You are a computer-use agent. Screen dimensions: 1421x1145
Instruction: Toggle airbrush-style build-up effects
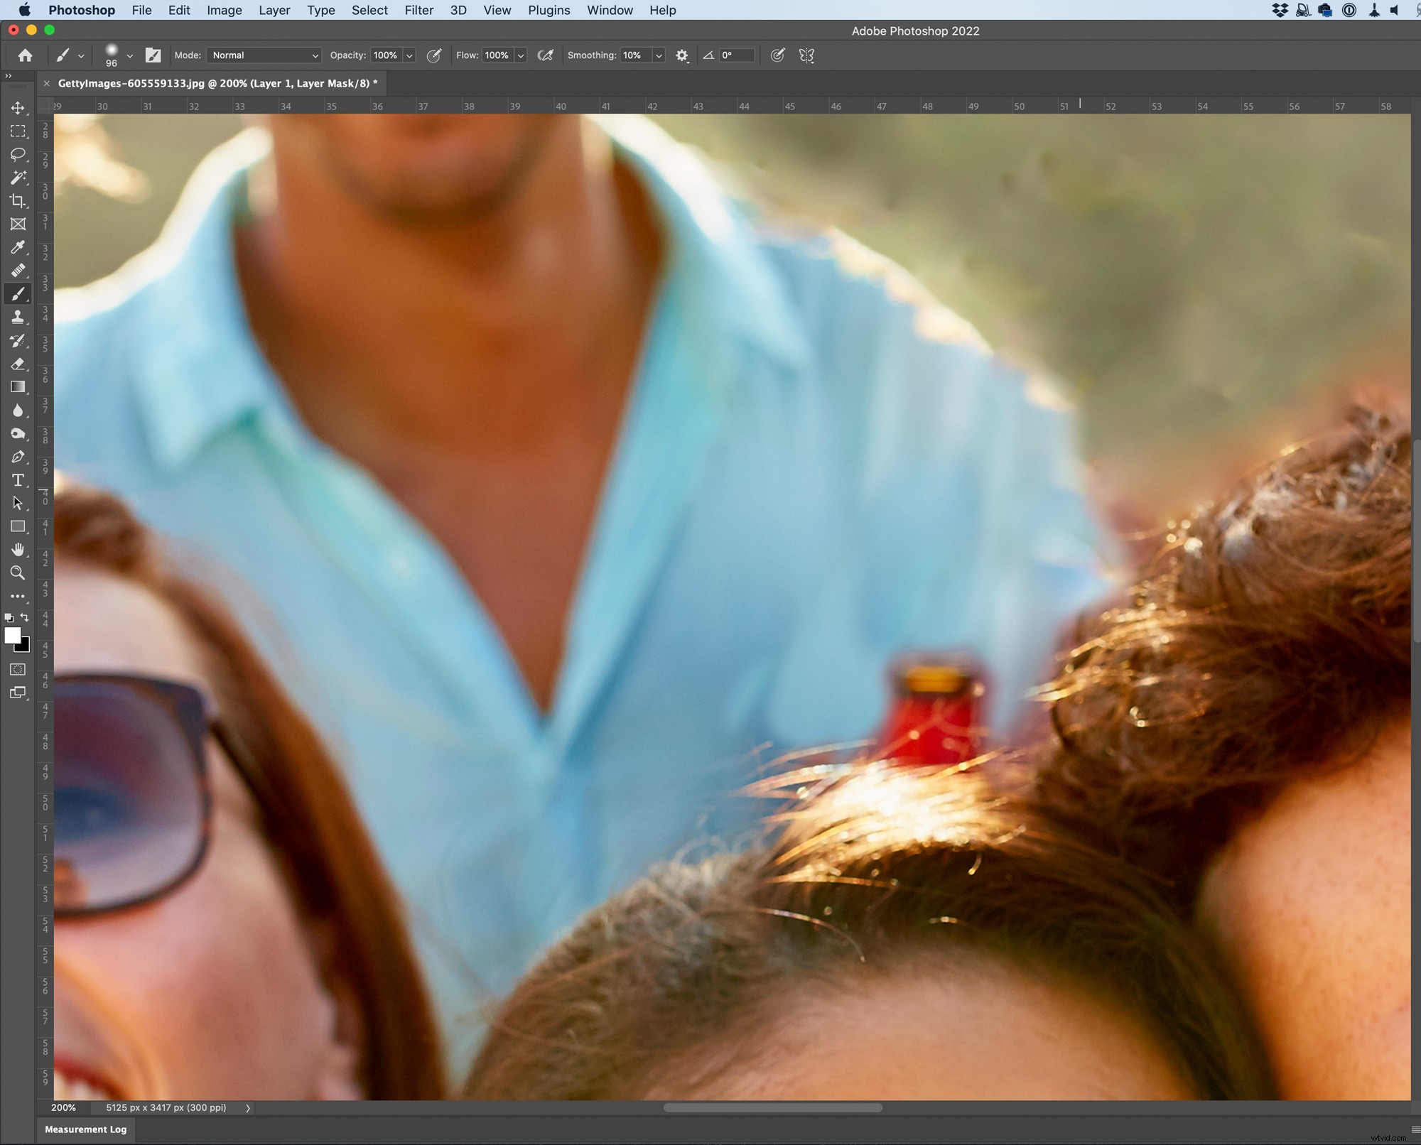click(545, 55)
